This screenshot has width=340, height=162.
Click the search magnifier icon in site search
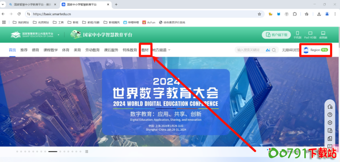click(274, 50)
